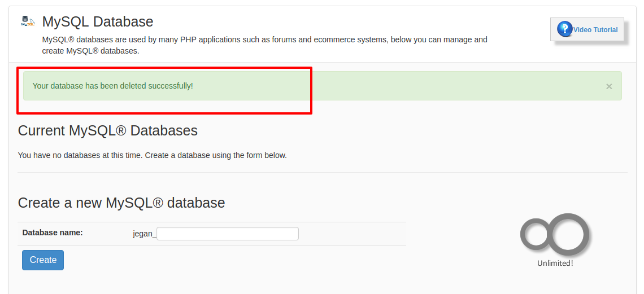Click the 'Create a new MySQL® database' heading
644x294 pixels.
point(121,203)
